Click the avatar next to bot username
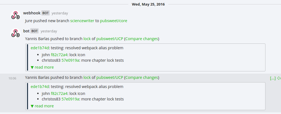This screenshot has height=114, width=281. [16, 33]
